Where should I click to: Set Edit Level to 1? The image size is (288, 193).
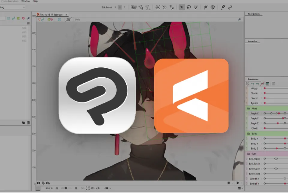coord(115,7)
